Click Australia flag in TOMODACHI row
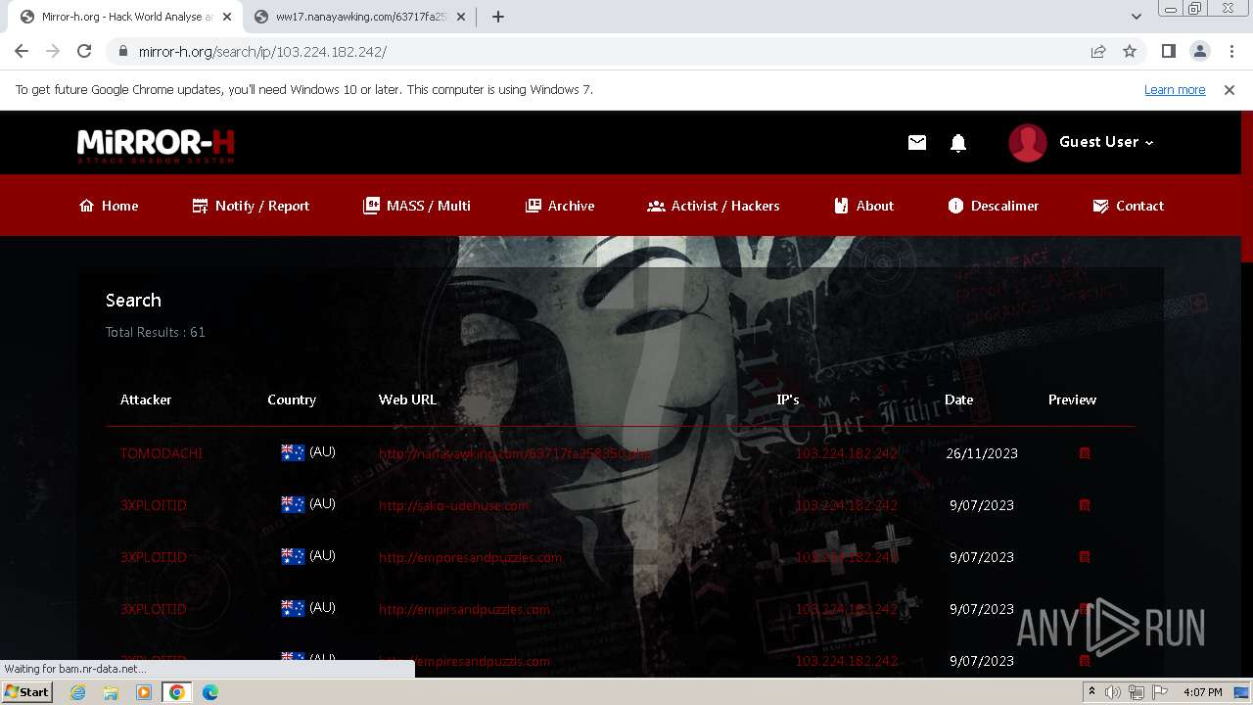This screenshot has width=1253, height=705. coord(293,452)
